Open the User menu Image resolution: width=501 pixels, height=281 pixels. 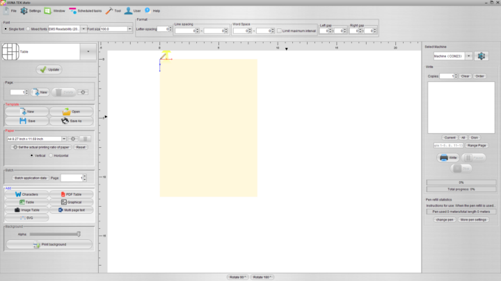(133, 11)
